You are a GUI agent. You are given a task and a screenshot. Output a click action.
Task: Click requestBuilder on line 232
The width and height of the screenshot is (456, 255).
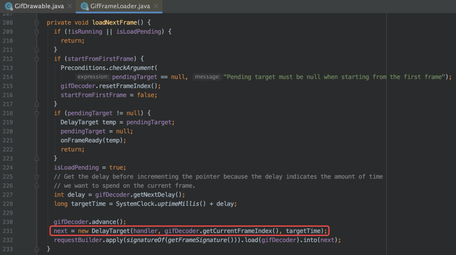78,240
